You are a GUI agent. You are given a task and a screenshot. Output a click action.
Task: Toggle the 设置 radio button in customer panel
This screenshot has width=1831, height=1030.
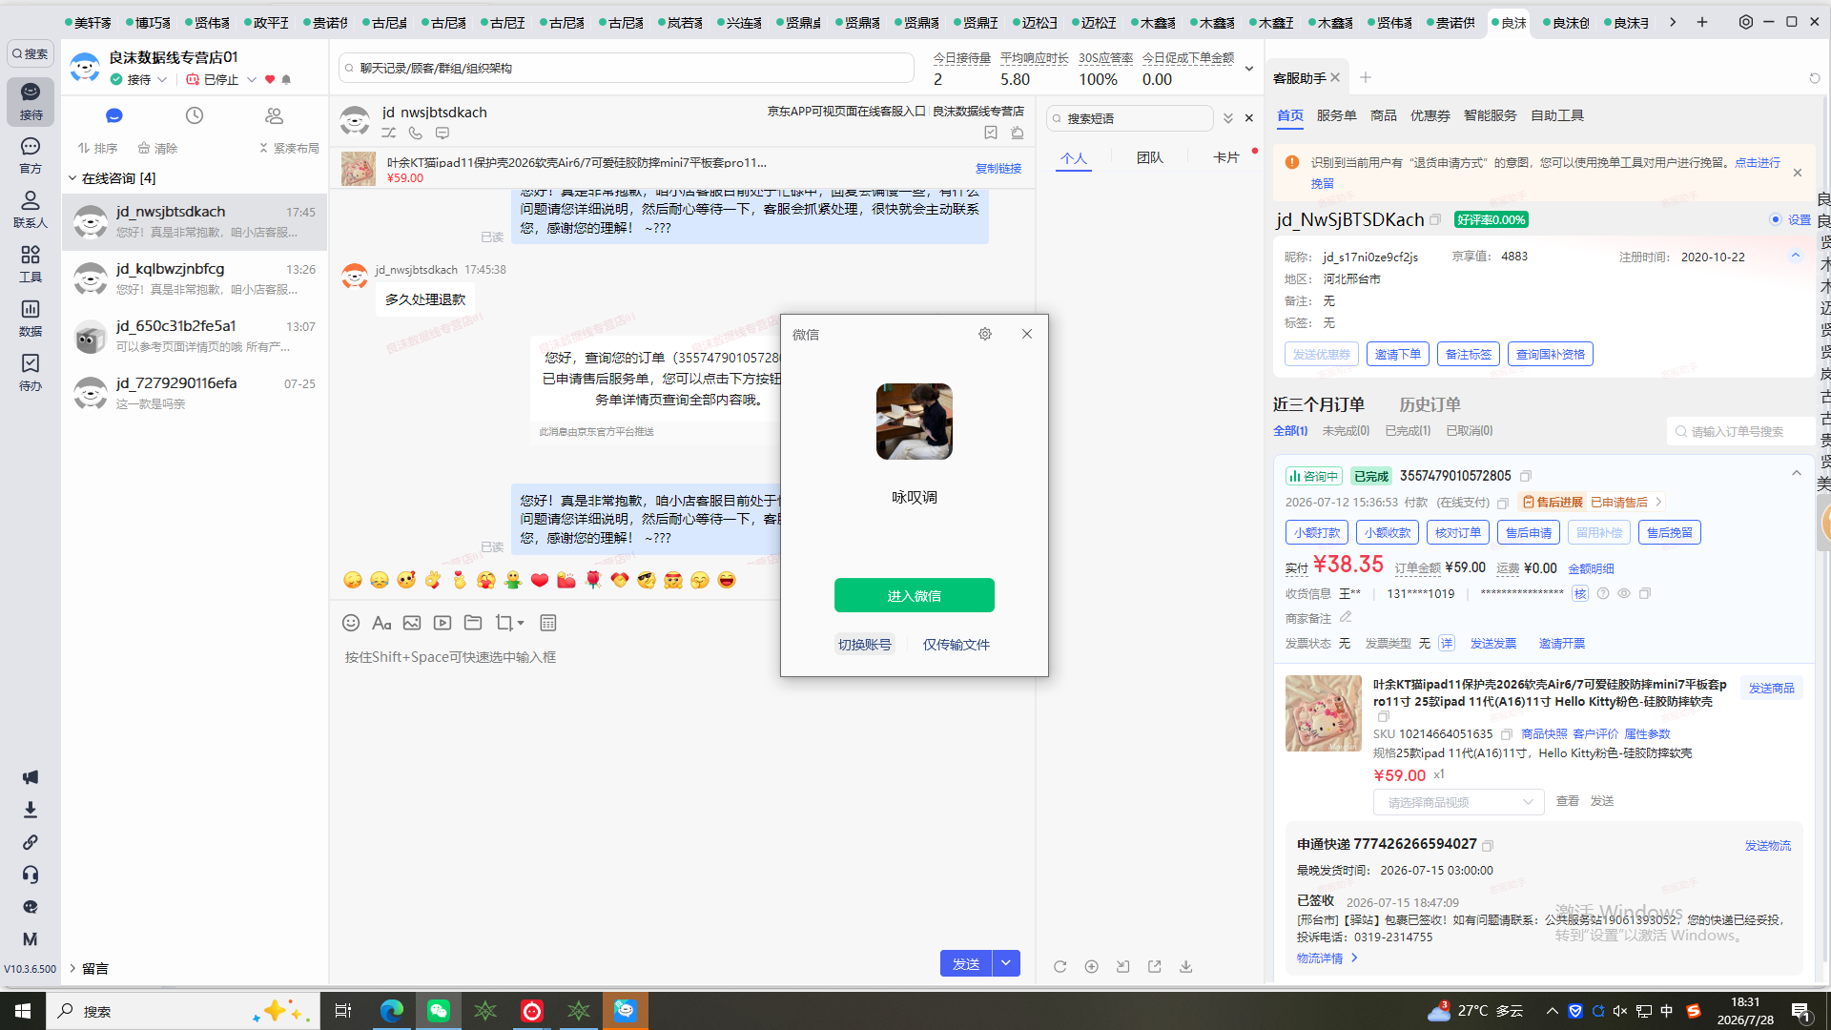coord(1776,219)
